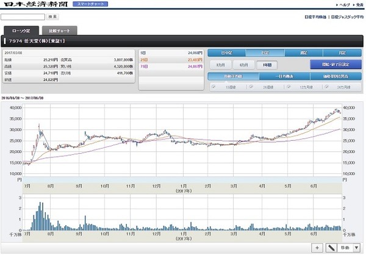Click the 3月 label on price axis
Image resolution: width=366 pixels, height=255 pixels.
[234, 186]
